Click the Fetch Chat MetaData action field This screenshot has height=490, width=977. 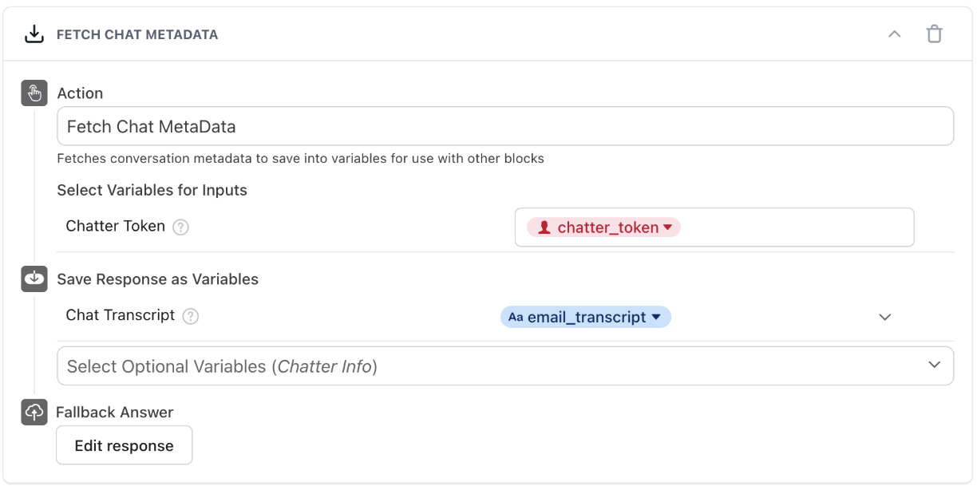pos(504,126)
